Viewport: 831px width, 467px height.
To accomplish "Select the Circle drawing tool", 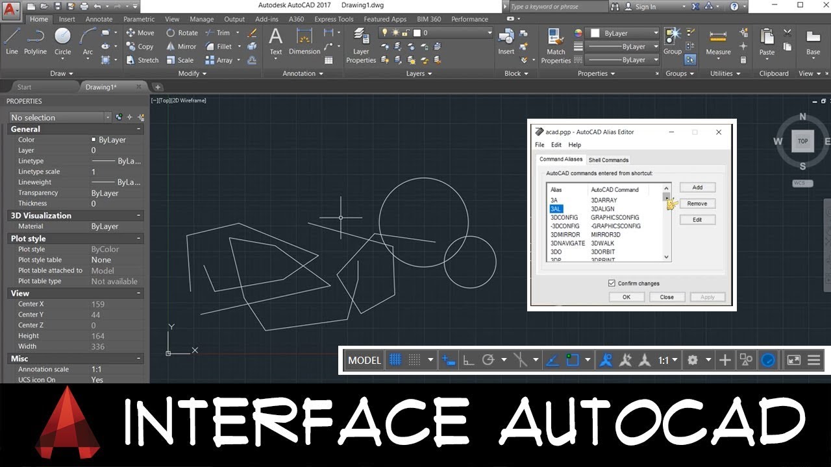I will 62,42.
